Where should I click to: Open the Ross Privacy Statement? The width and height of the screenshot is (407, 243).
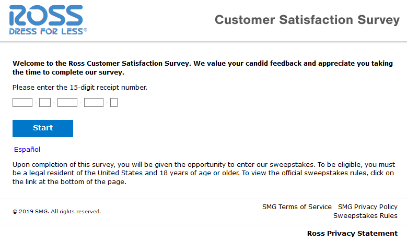[x=352, y=234]
